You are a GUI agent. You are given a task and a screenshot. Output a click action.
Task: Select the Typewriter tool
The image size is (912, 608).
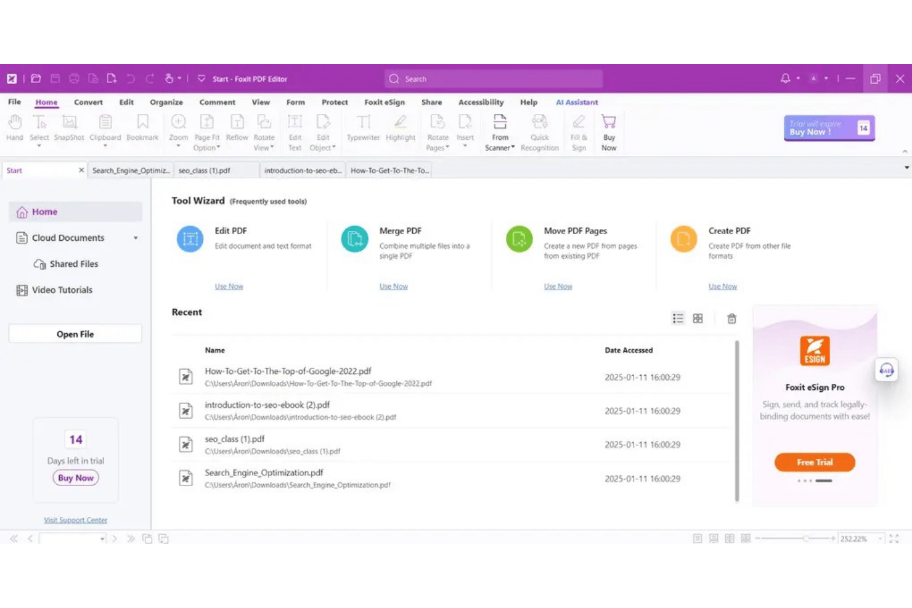[364, 122]
